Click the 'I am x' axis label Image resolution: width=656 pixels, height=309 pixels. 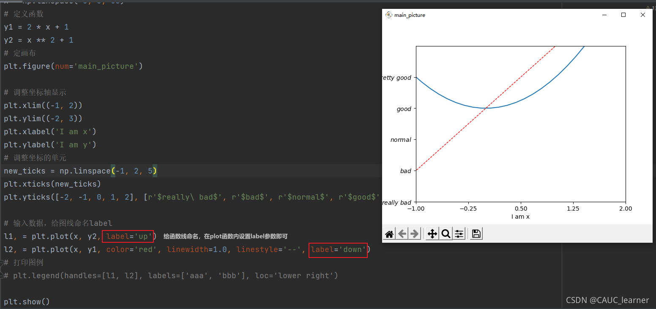tap(520, 217)
